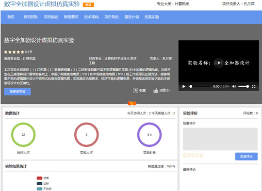Rate three stars in the review stars

tap(193, 155)
